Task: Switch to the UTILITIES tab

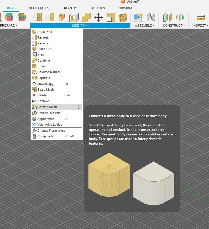Action: [98, 8]
